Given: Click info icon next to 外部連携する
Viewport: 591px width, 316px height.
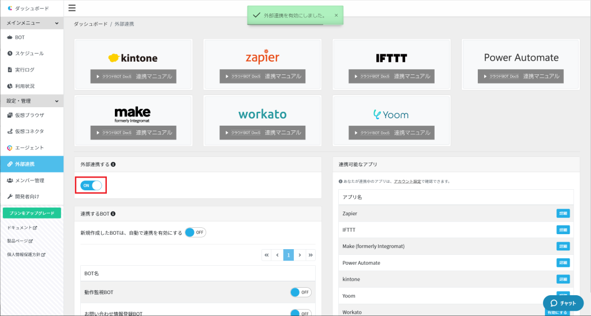Looking at the screenshot, I should [113, 164].
